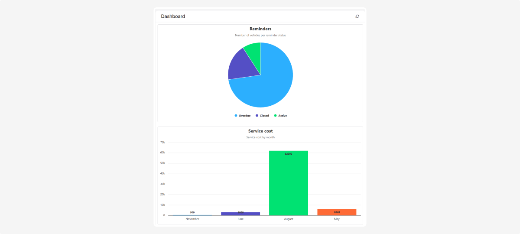The width and height of the screenshot is (520, 234).
Task: Click the Dashboard heading text
Action: coord(173,16)
